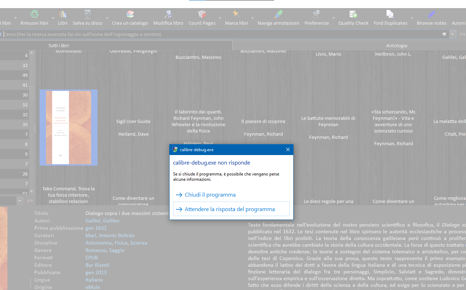The height and width of the screenshot is (290, 466).
Task: Choose Chiudi il programma in the dialog
Action: point(231,195)
